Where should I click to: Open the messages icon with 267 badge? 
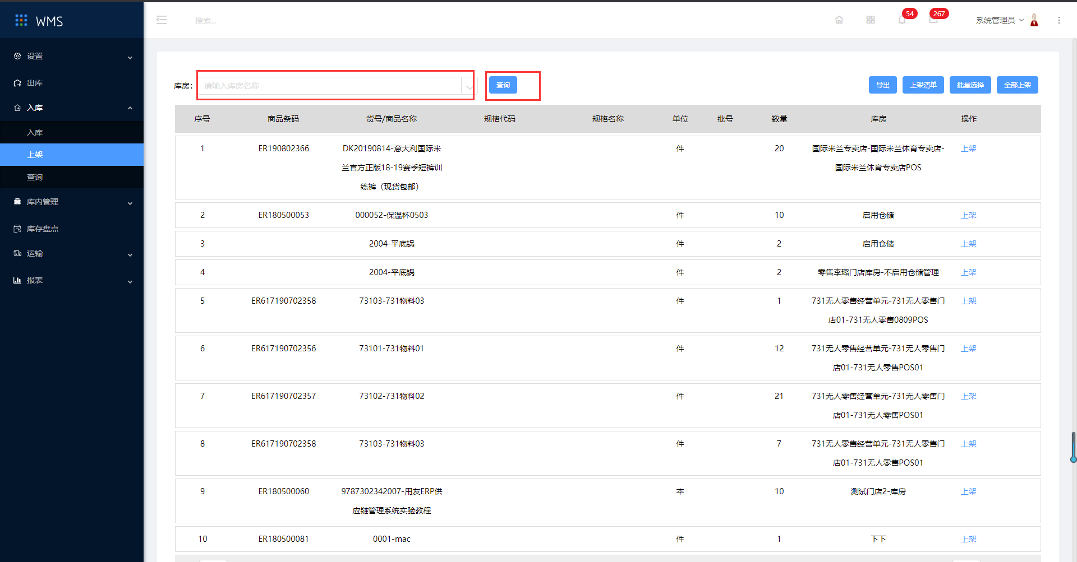coord(933,20)
